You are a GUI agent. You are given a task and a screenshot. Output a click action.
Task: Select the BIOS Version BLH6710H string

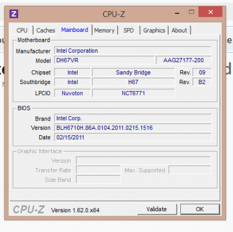coord(133,128)
